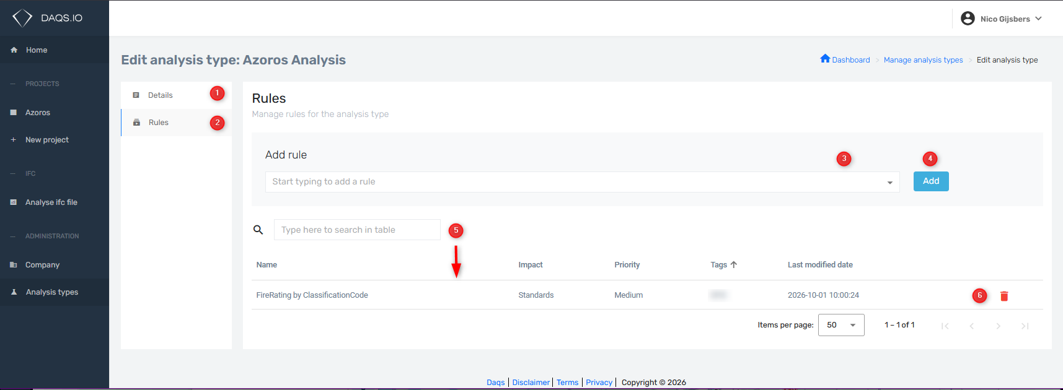Click the Home house icon in sidebar
The image size is (1063, 390).
[14, 50]
